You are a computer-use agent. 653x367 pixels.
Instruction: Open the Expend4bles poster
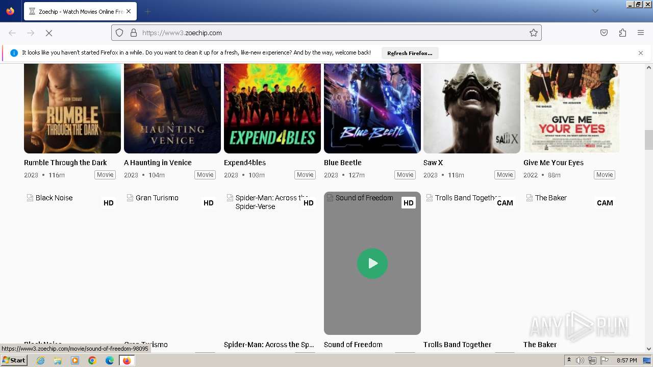coord(272,108)
